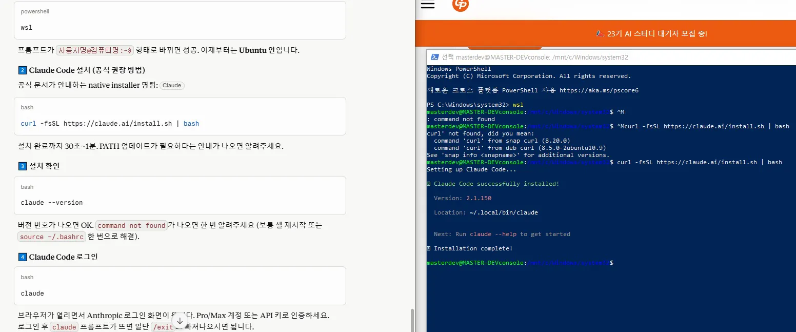Click 'Windows PowerShell' first line in the terminal
The width and height of the screenshot is (796, 332).
[459, 69]
